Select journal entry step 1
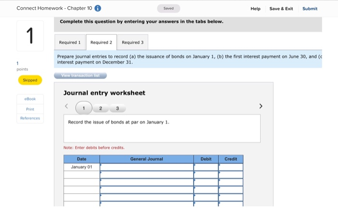This screenshot has width=338, height=212. click(x=84, y=108)
